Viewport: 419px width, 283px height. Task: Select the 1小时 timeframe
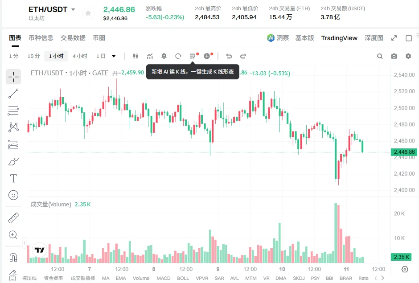pyautogui.click(x=56, y=56)
